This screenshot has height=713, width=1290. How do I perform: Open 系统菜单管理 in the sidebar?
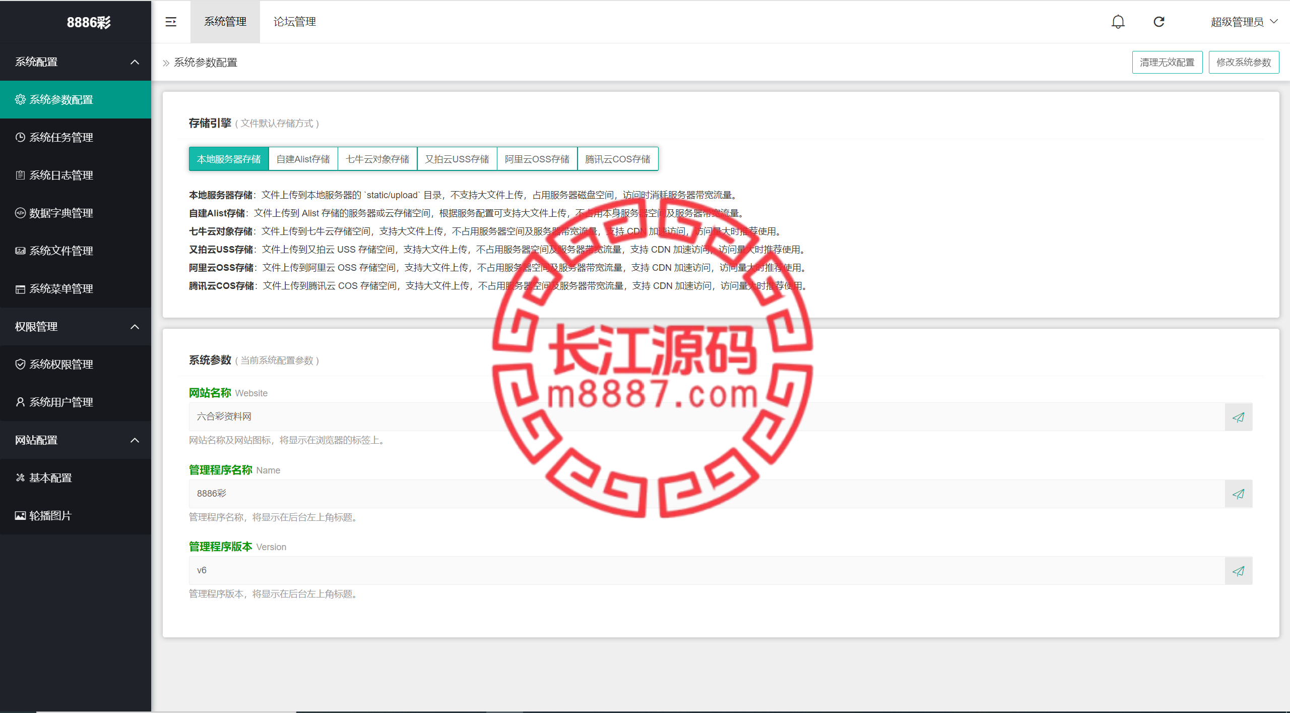[x=76, y=288]
